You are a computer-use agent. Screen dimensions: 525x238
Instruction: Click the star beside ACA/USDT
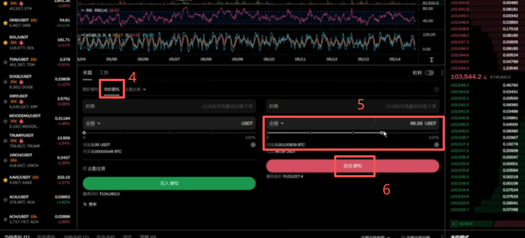[5, 199]
